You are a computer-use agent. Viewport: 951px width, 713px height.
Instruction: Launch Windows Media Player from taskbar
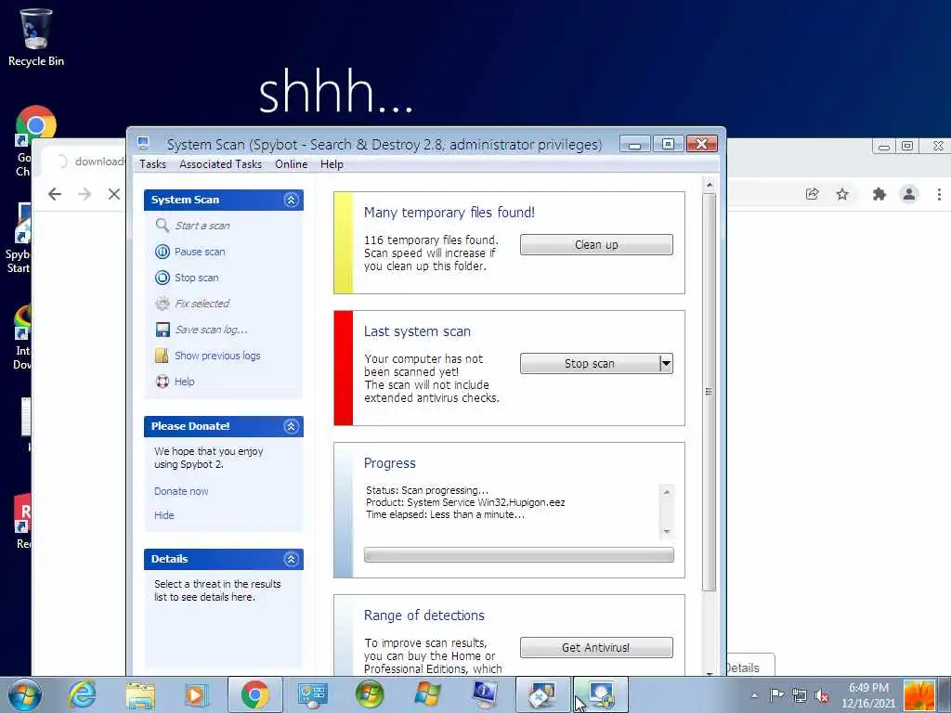pos(196,694)
